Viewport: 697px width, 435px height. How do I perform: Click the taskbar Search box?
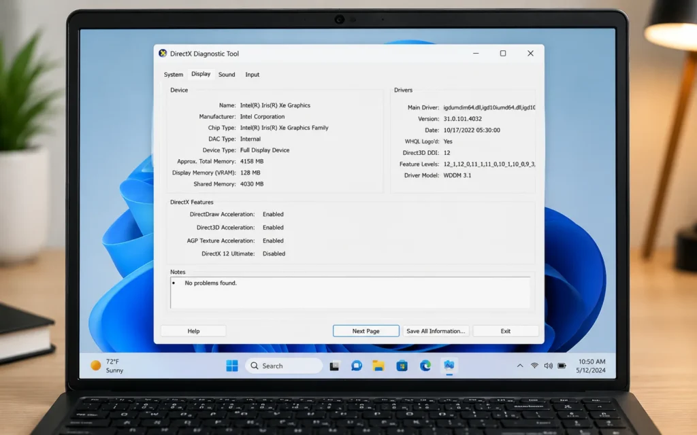coord(284,366)
